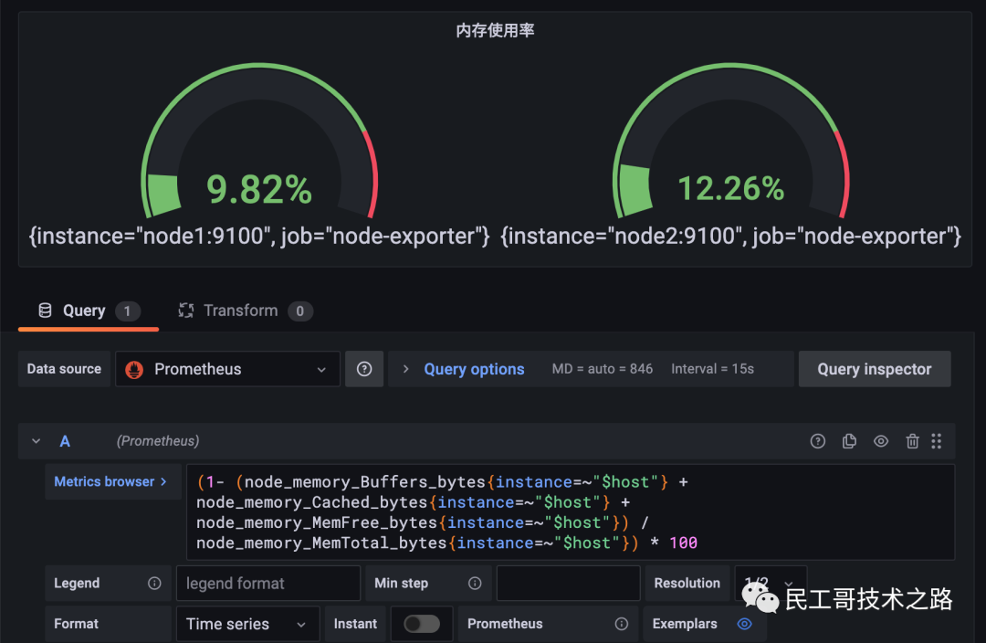Click the Format label
This screenshot has width=986, height=643.
pyautogui.click(x=76, y=624)
